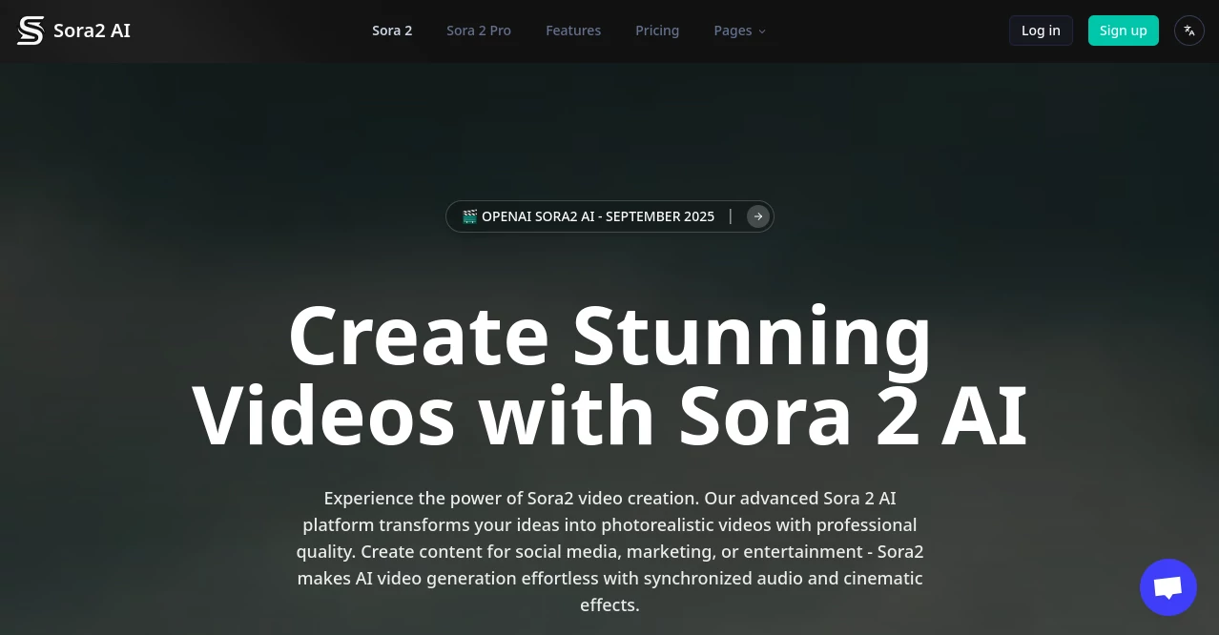Open the Features menu item
This screenshot has width=1219, height=635.
(x=572, y=31)
